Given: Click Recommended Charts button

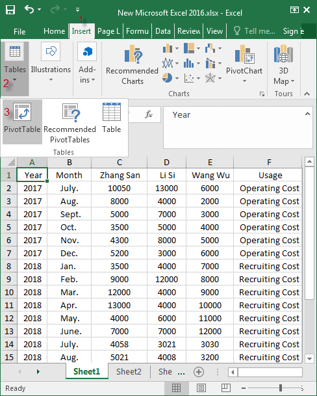Looking at the screenshot, I should tap(132, 65).
